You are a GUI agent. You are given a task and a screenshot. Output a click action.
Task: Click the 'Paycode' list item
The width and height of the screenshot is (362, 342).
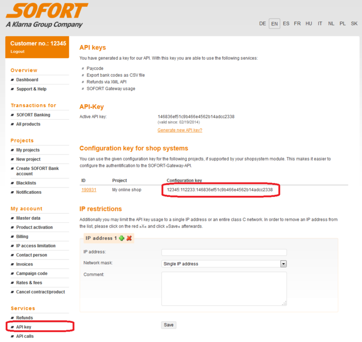95,68
